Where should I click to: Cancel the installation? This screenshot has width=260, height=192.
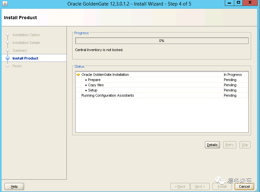coord(244,186)
